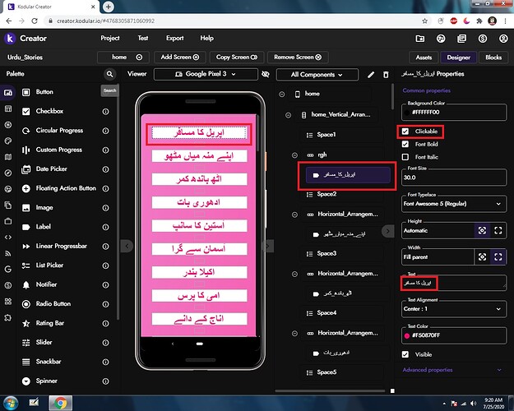This screenshot has height=411, width=514.
Task: Enable the Font Italic checkbox
Action: 405,156
